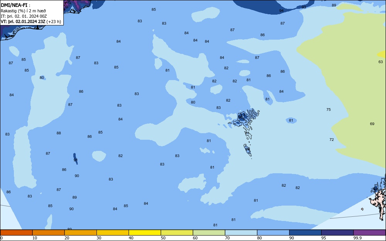Click the bright yellow 40–50 legend swatch
This screenshot has height=241, width=386.
[x=145, y=233]
